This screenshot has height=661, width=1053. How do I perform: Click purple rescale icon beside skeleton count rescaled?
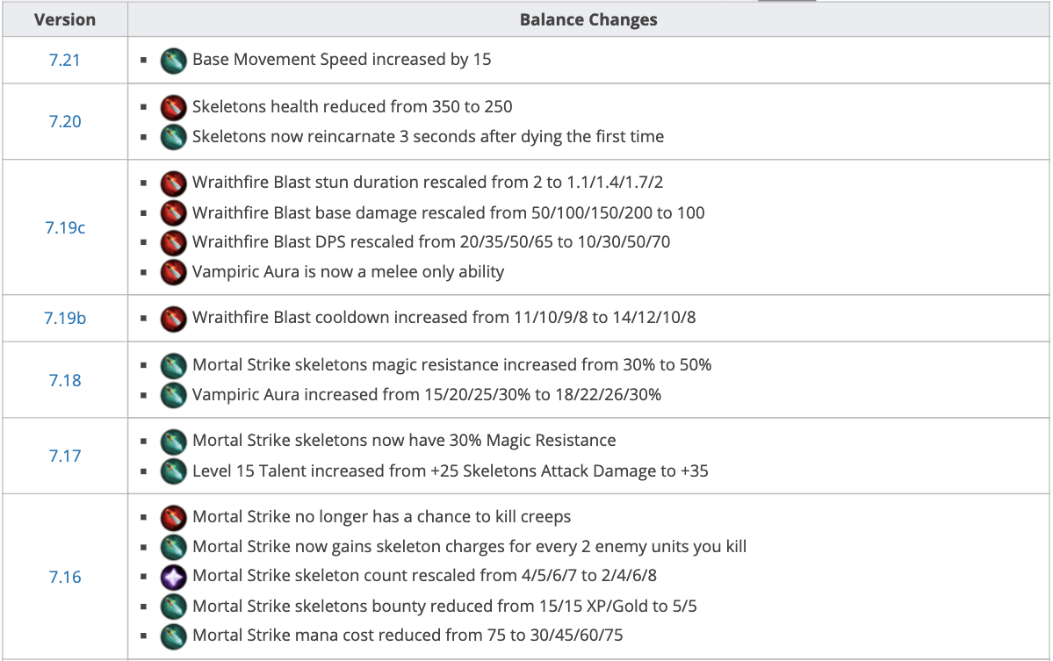(174, 577)
